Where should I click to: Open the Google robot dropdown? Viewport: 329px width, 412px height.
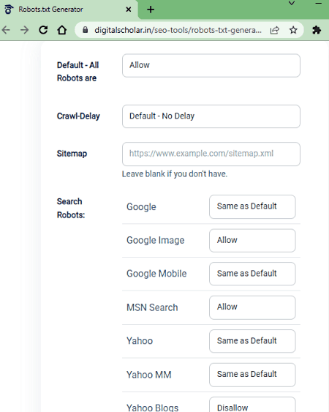point(252,206)
